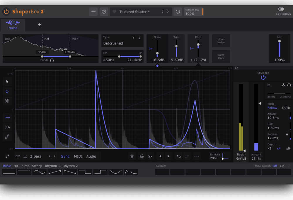Favorite the Textured Stutter preset
This screenshot has width=293, height=200.
tap(115, 12)
